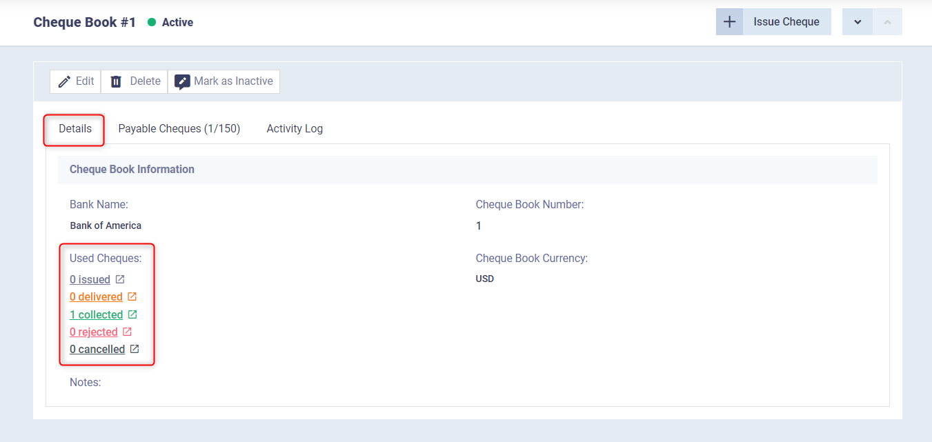
Task: Click the USD currency value
Action: pyautogui.click(x=485, y=279)
